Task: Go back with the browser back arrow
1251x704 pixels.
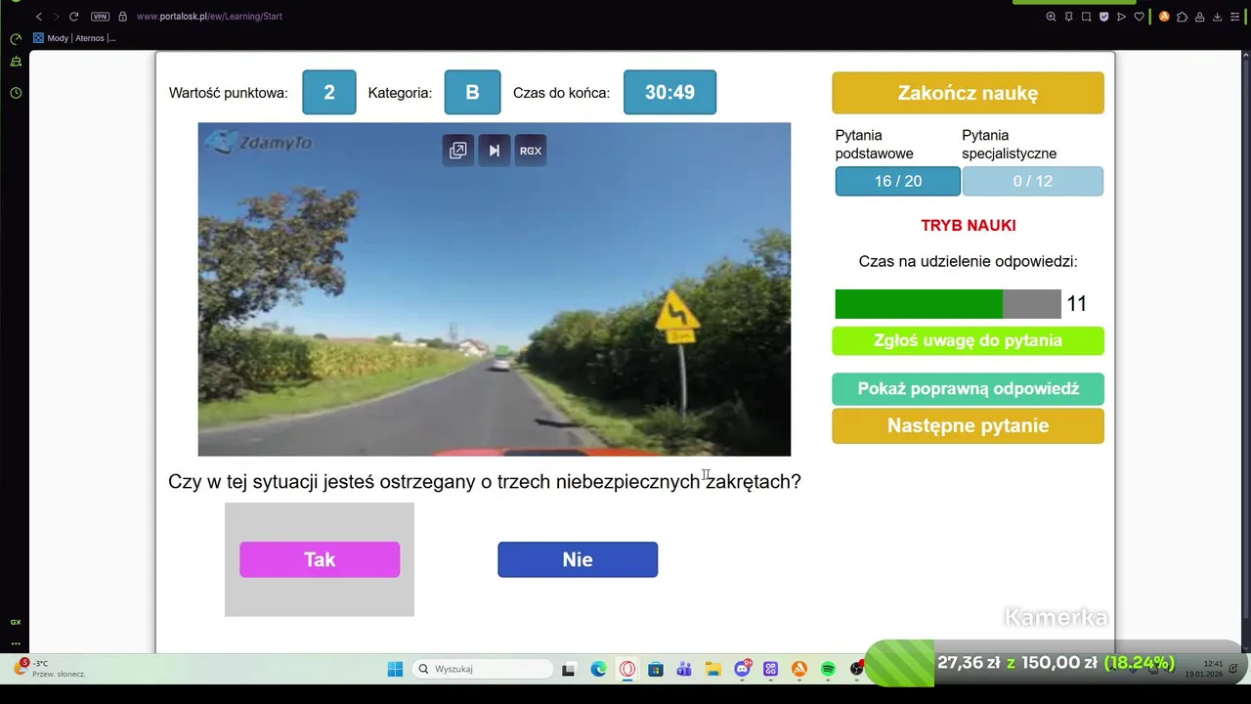Action: coord(39,17)
